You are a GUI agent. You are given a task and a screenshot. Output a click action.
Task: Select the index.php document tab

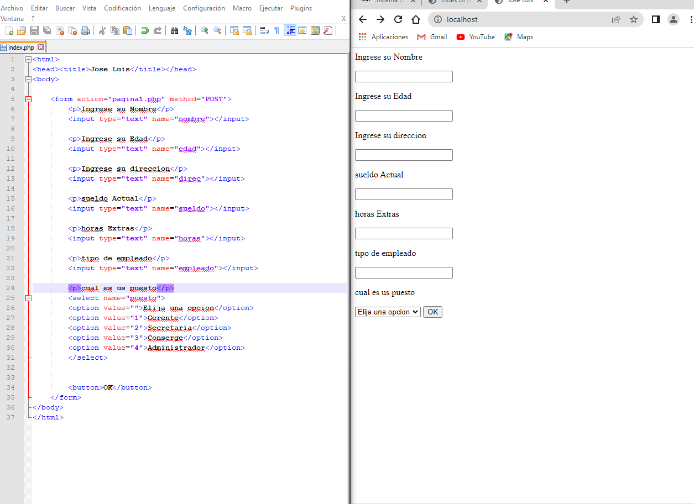(x=22, y=48)
